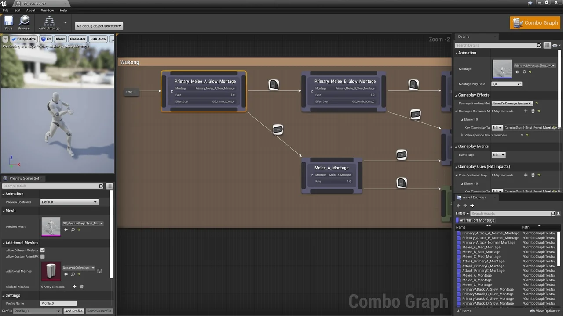Click the Auto Arrange graph icon
Screen dimensions: 563x316
pos(49,21)
